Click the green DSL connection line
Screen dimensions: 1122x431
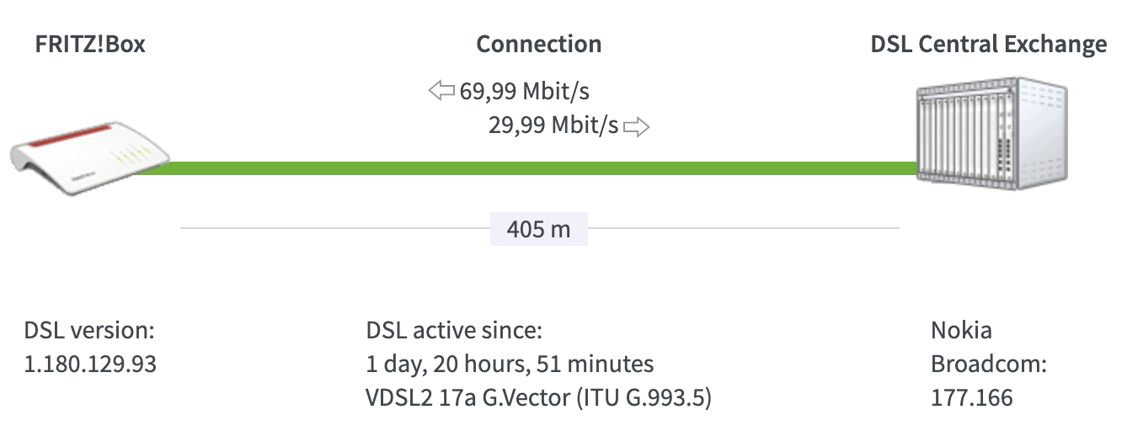(539, 168)
